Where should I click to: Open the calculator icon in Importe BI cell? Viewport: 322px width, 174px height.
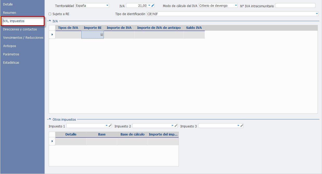102,35
